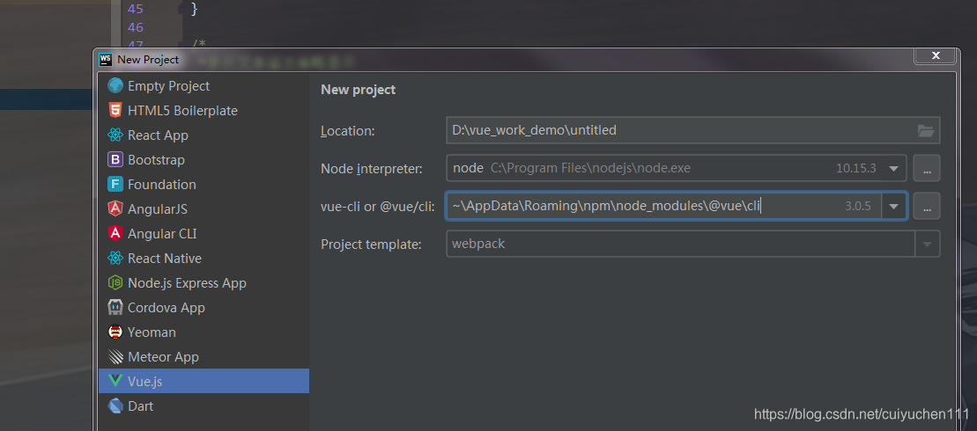Pick React App from project list
Screen dimensions: 977x431
204,135
